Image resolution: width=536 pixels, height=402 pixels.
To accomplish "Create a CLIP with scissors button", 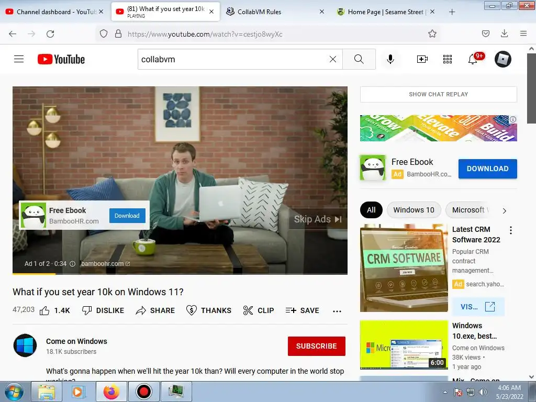I will [259, 310].
